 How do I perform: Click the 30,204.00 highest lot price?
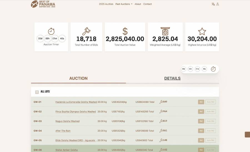click(202, 39)
